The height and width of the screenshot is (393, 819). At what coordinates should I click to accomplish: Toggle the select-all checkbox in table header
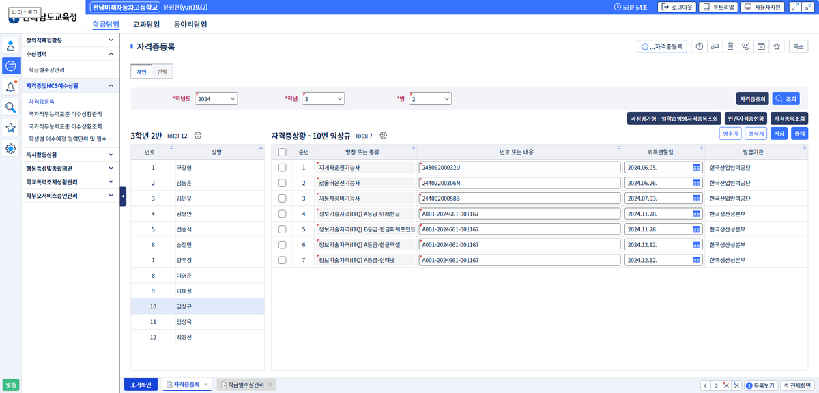pyautogui.click(x=283, y=151)
